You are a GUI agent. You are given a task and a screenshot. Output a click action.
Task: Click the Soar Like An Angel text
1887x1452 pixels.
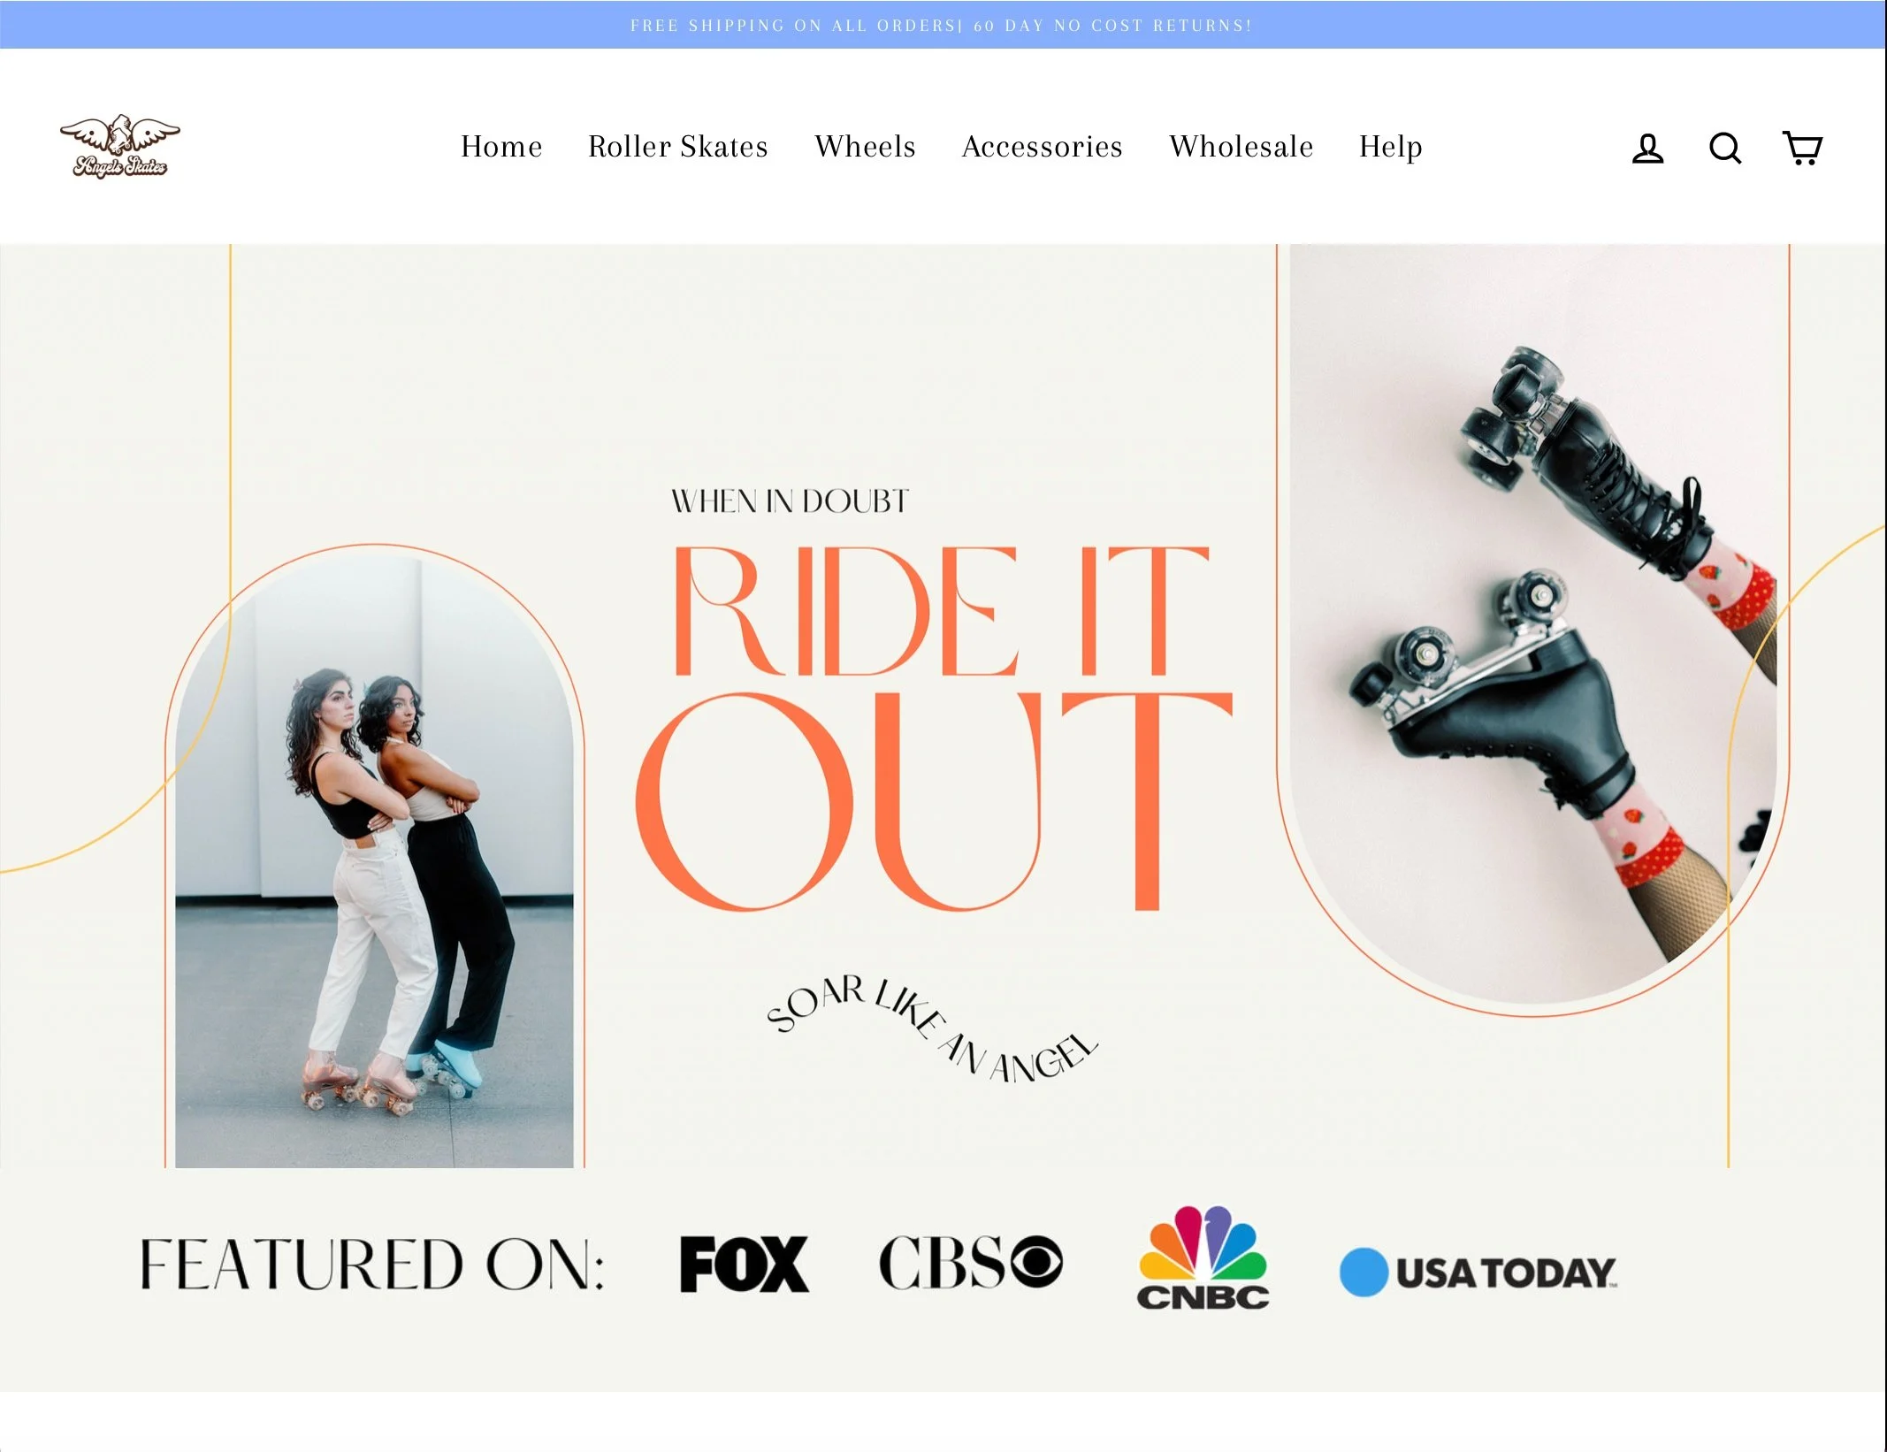pyautogui.click(x=931, y=1030)
